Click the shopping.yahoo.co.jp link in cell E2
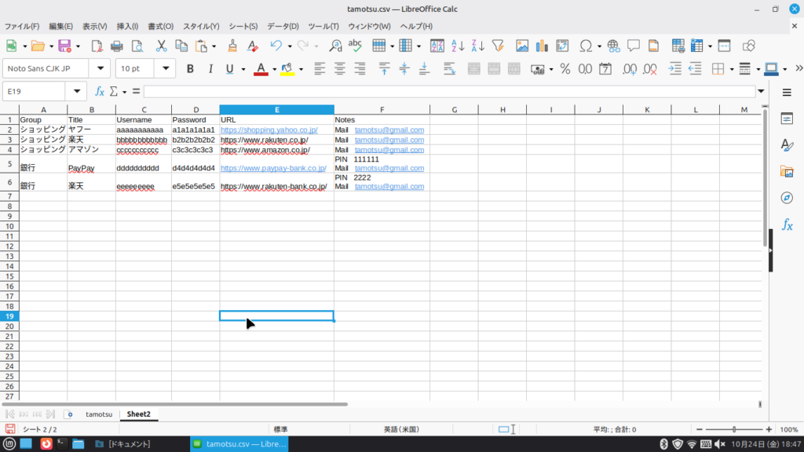Viewport: 804px width, 452px height. 269,129
